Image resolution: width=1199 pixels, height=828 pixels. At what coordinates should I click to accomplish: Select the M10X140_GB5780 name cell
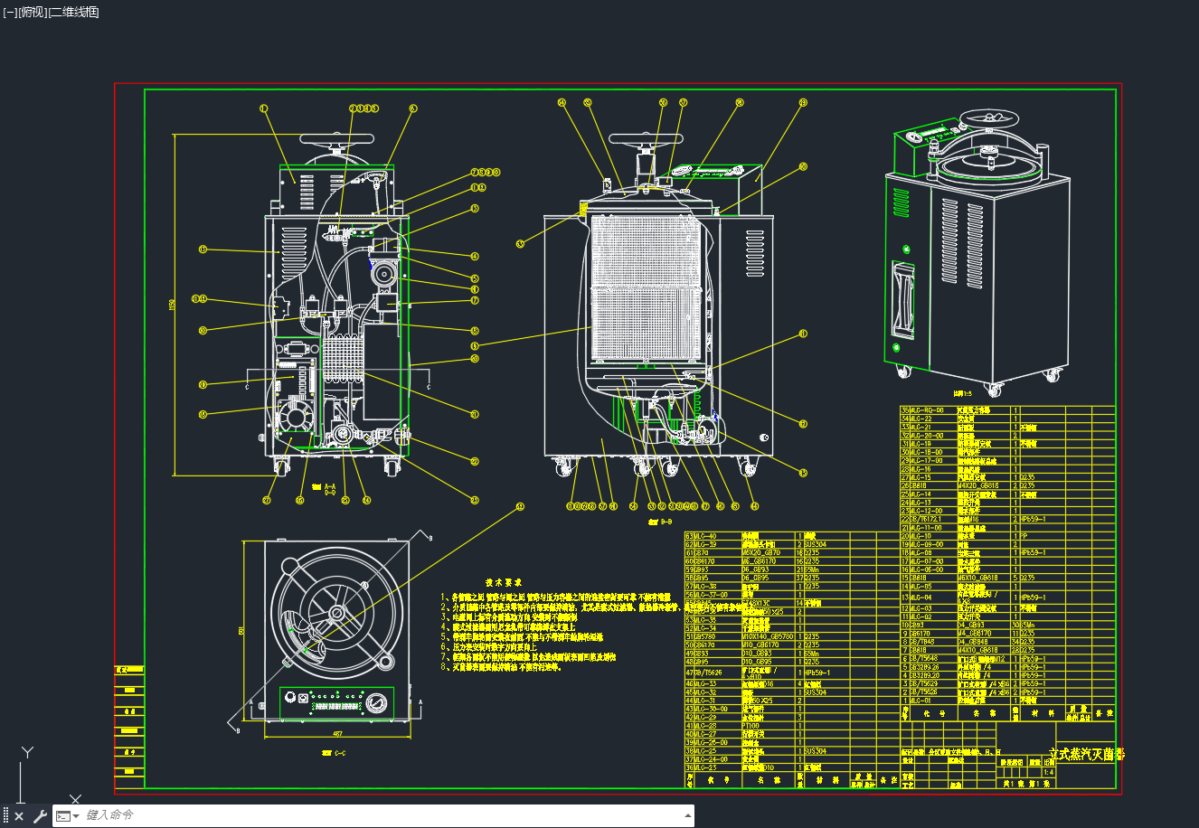(769, 636)
